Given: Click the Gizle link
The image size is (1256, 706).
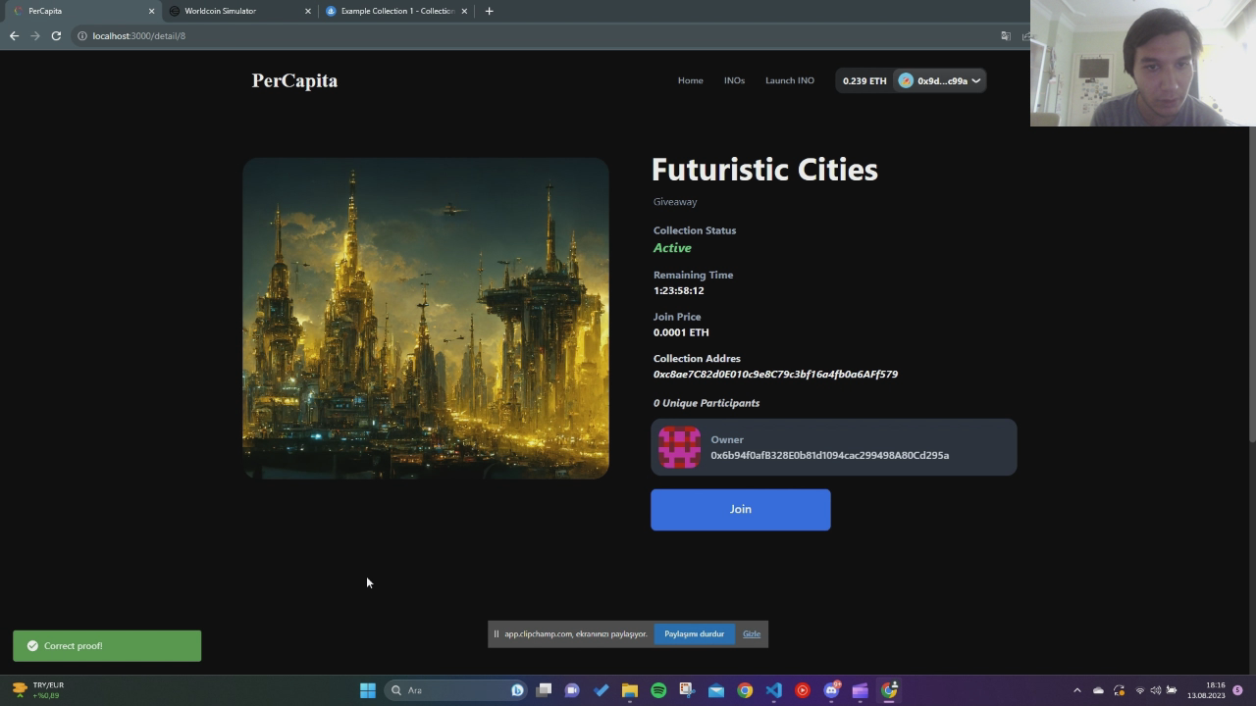Looking at the screenshot, I should click(x=752, y=633).
